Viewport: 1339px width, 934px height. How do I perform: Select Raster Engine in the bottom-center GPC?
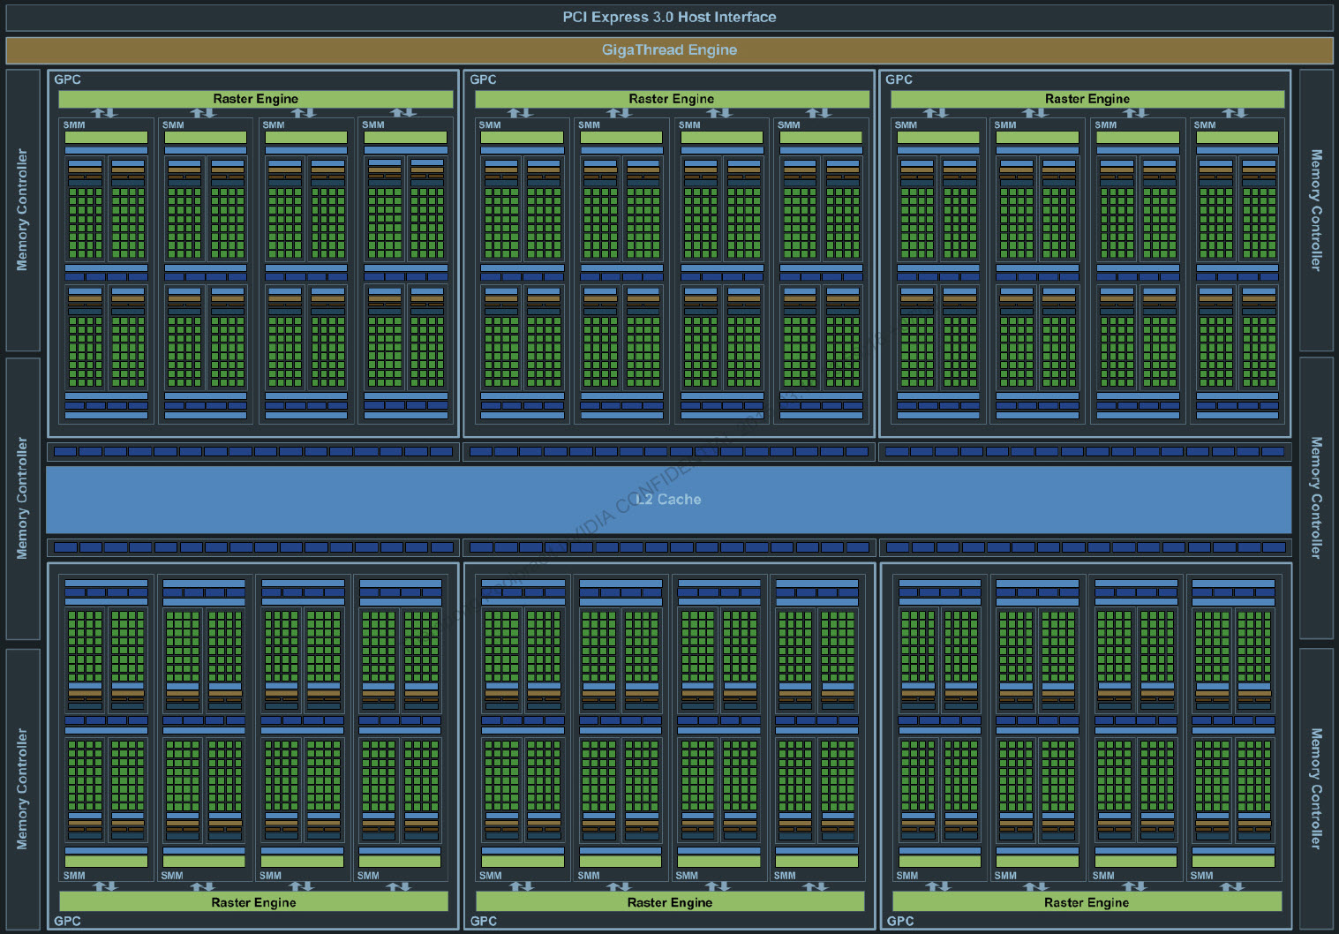tap(670, 902)
